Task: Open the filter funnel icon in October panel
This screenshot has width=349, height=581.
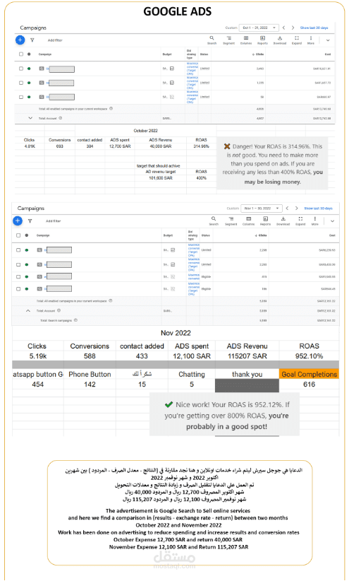Action: (32, 40)
